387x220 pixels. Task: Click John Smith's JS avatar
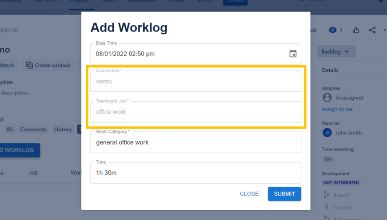coord(327,133)
